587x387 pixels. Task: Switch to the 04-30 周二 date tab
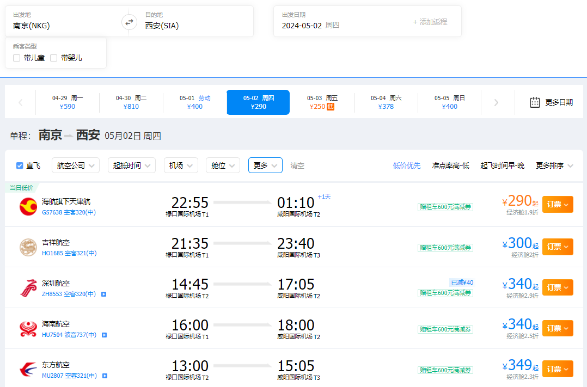tap(131, 102)
